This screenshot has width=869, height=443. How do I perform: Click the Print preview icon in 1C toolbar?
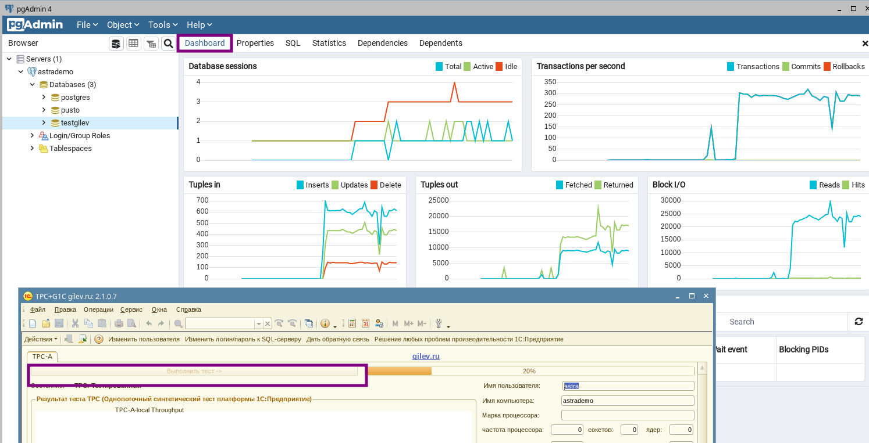tap(131, 323)
